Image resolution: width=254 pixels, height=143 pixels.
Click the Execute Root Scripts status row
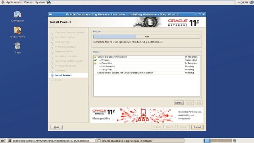tap(147, 73)
